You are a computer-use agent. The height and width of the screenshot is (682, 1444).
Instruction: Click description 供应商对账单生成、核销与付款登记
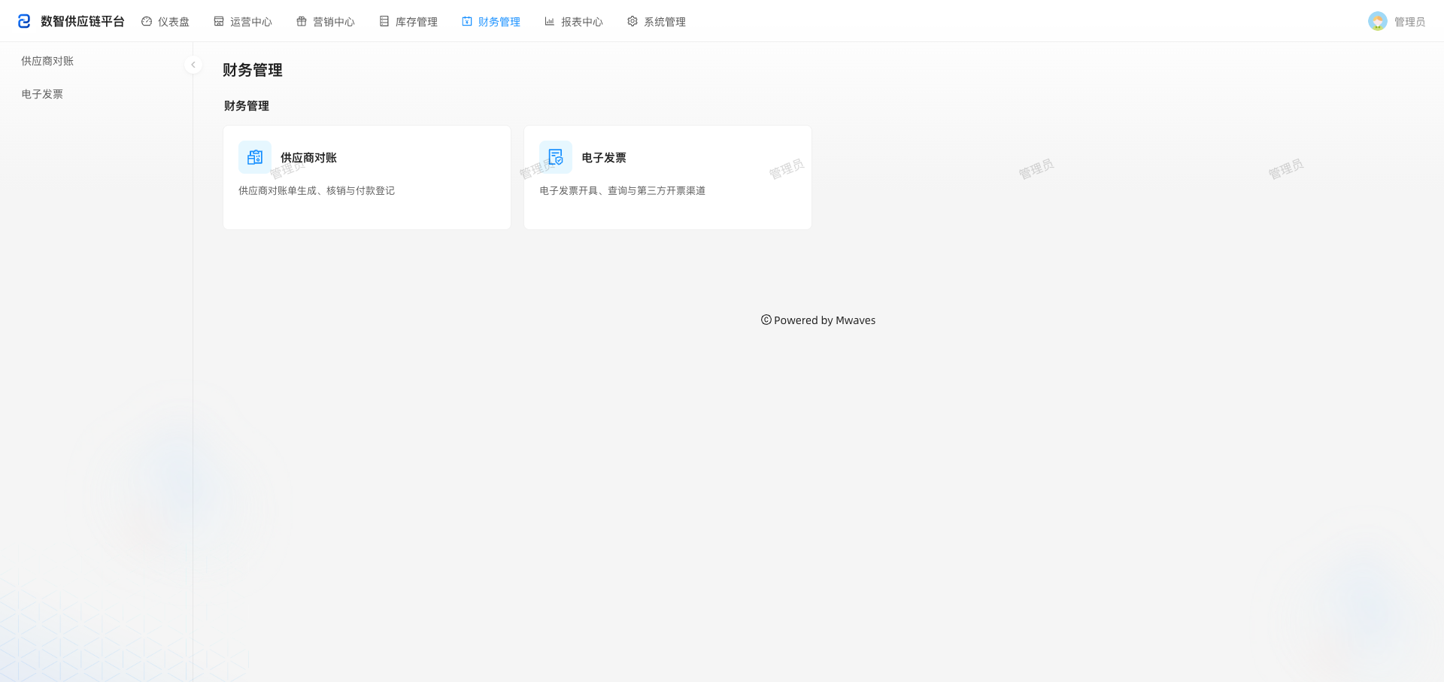317,191
